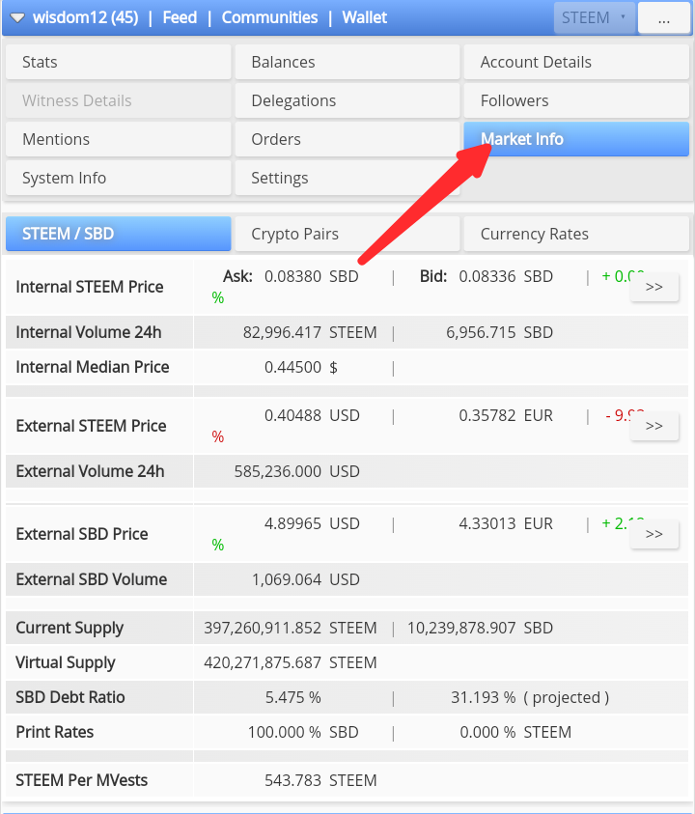Select the 82,996.417 STEEM volume value
Image resolution: width=695 pixels, height=814 pixels.
click(310, 332)
